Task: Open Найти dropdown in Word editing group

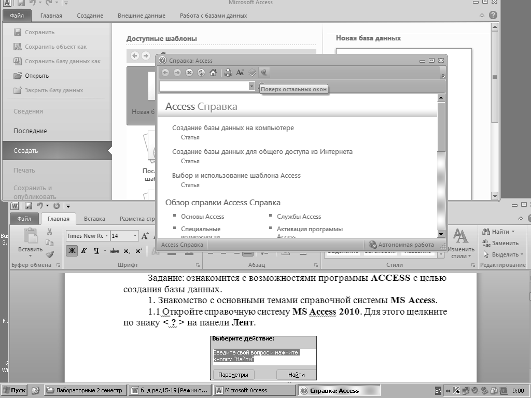Action: pyautogui.click(x=513, y=232)
